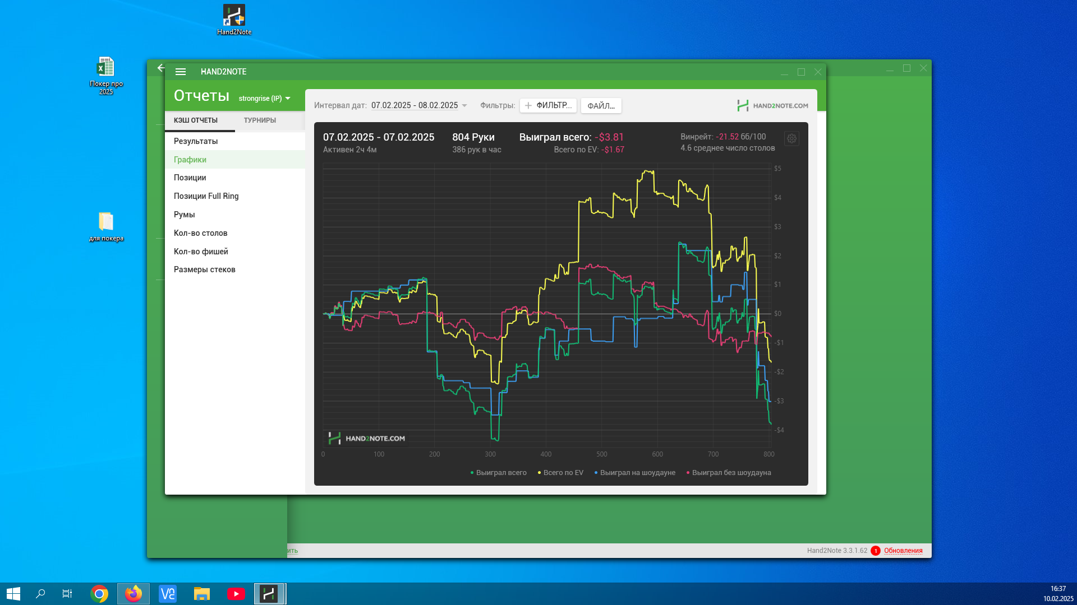Click the plus icon on the filter button
This screenshot has width=1077, height=605.
[x=528, y=105]
